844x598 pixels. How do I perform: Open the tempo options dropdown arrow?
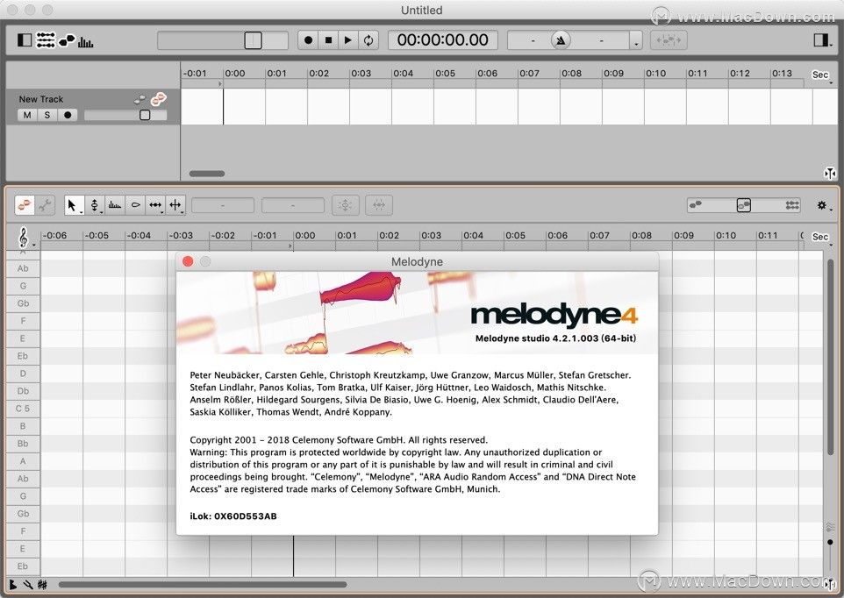(x=636, y=41)
